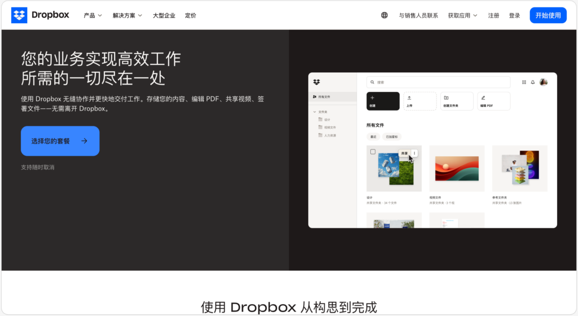
Task: Click the notification bell in the preview
Action: point(533,82)
